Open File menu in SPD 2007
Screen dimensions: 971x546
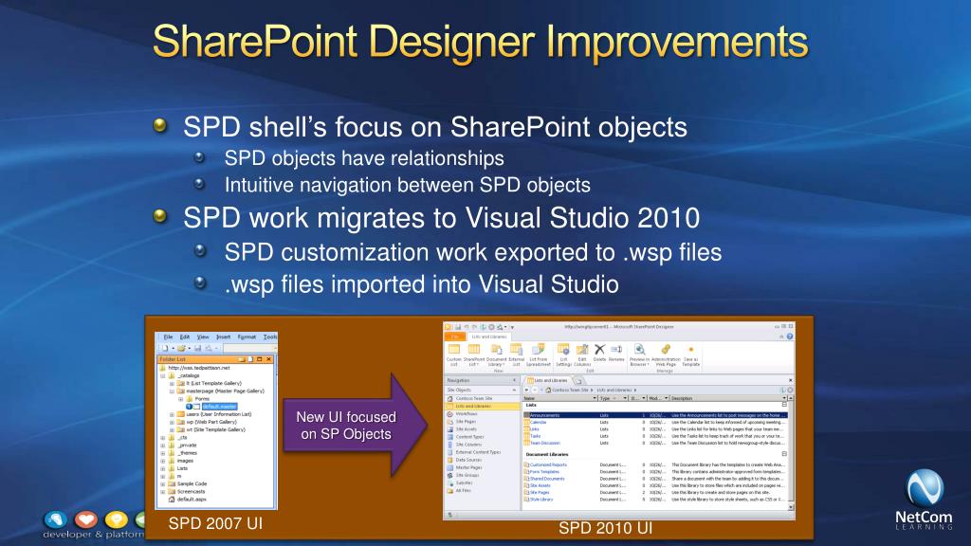click(169, 337)
